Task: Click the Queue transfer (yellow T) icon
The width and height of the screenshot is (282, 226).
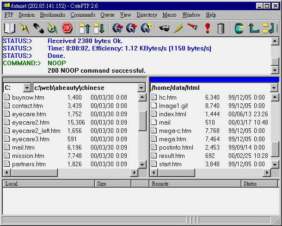Action: click(x=146, y=28)
